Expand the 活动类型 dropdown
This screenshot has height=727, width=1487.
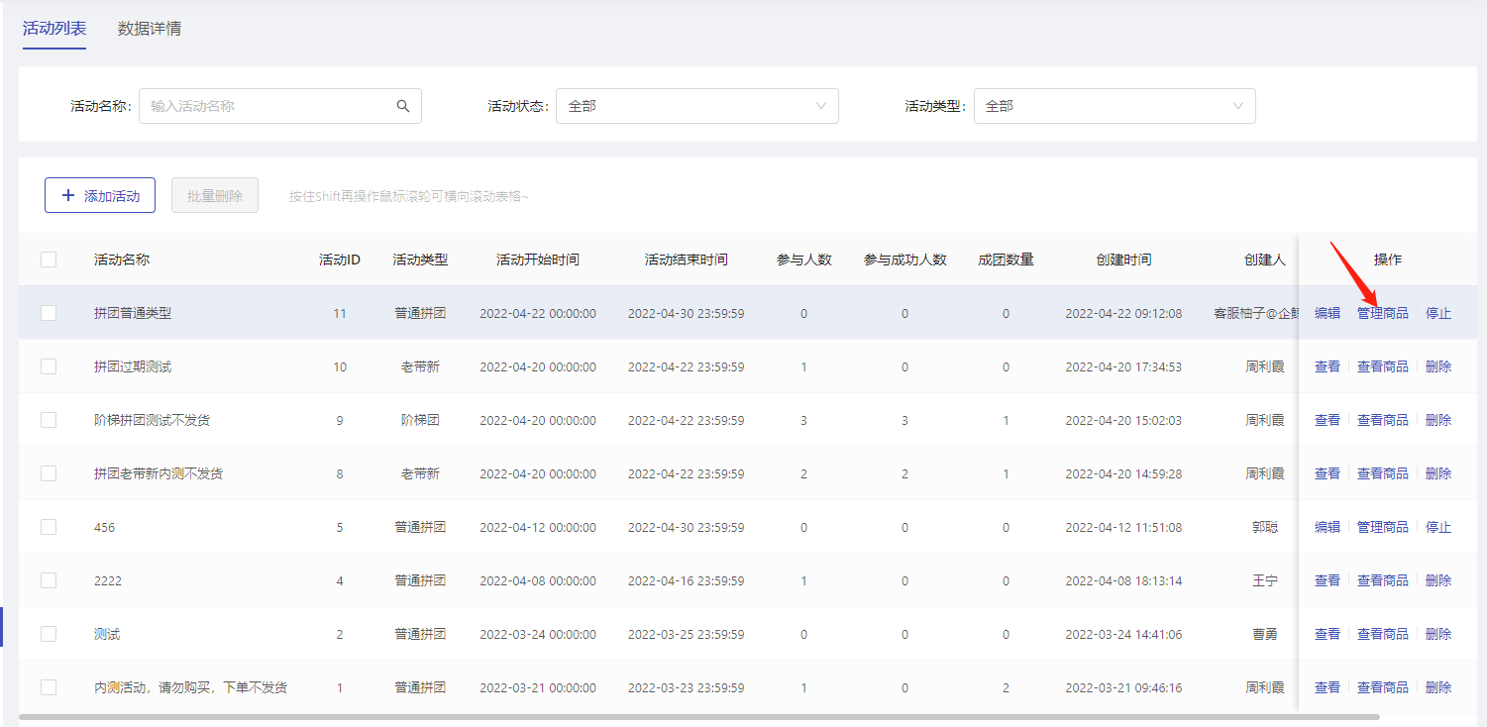click(1115, 106)
